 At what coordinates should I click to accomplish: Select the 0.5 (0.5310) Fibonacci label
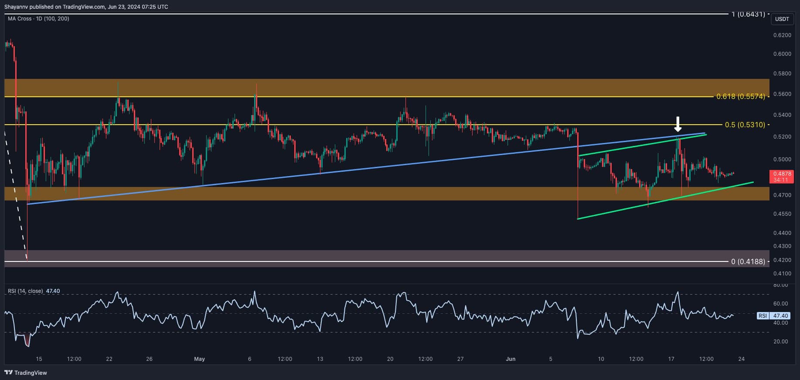(745, 125)
